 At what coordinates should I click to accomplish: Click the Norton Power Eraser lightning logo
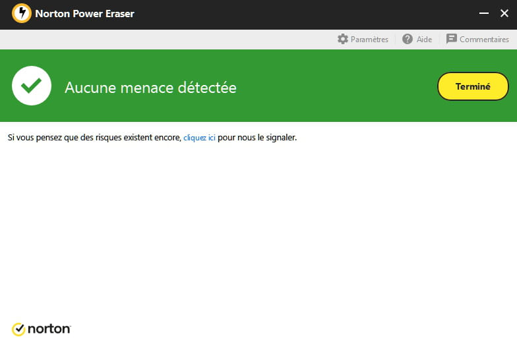pos(21,13)
